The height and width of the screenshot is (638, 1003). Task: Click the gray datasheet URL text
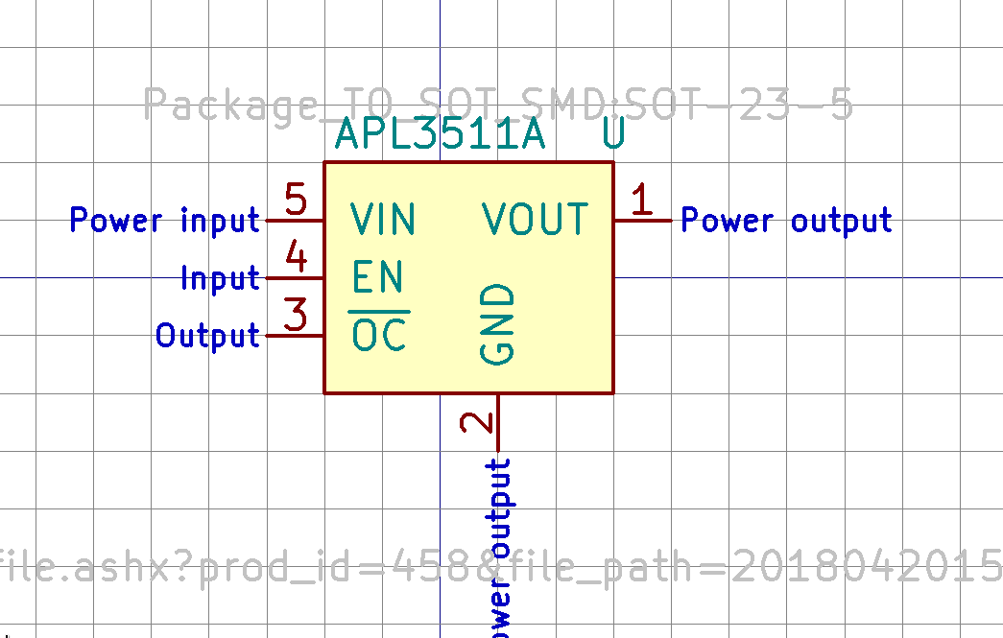coord(499,568)
